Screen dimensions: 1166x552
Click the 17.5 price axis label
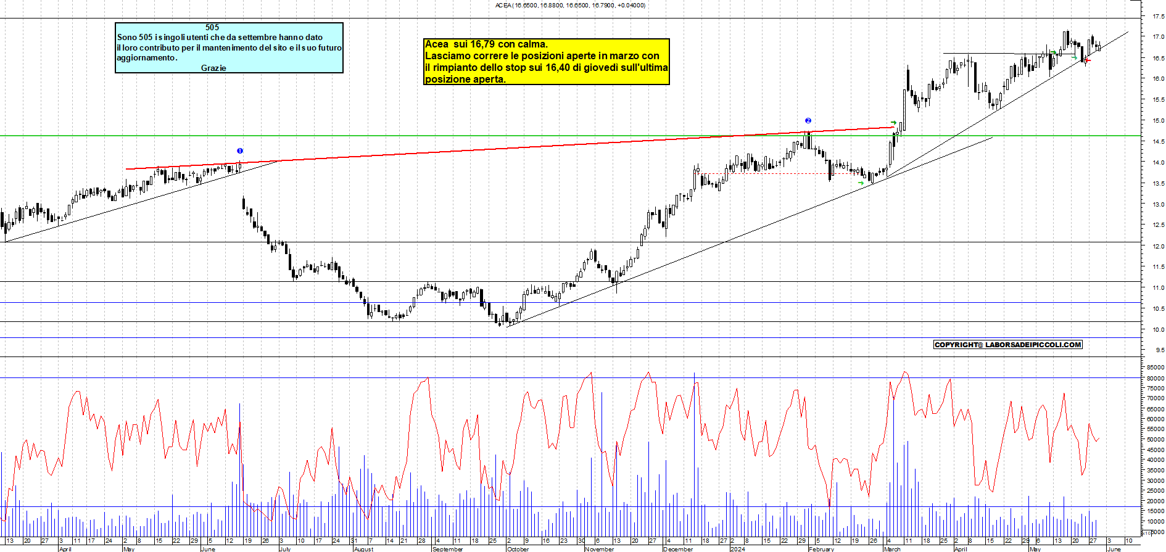click(x=1158, y=17)
